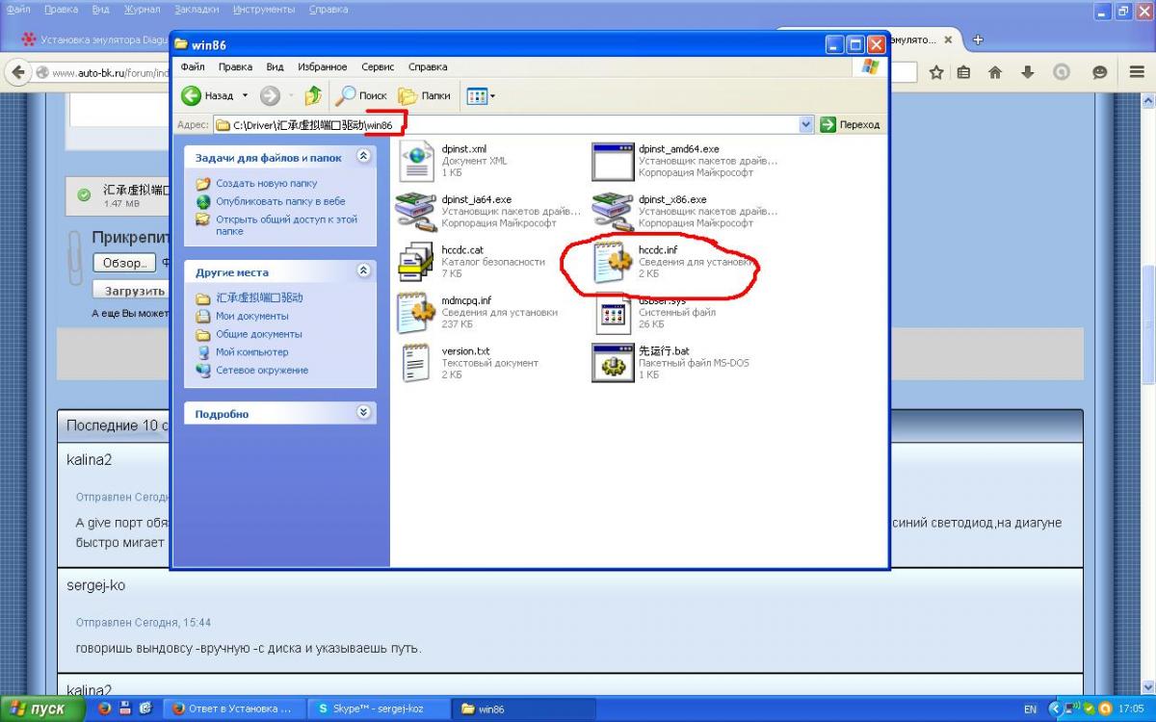Expand the 'Подробно' details panel
1156x722 pixels.
pyautogui.click(x=363, y=412)
